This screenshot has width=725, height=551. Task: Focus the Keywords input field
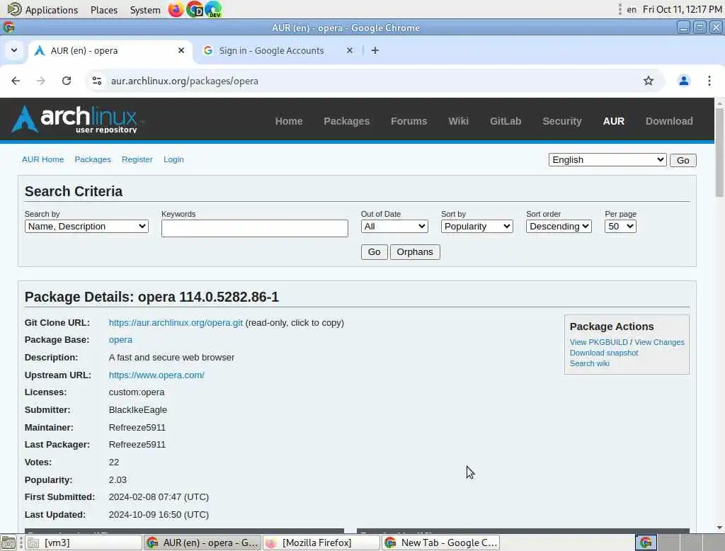tap(254, 228)
